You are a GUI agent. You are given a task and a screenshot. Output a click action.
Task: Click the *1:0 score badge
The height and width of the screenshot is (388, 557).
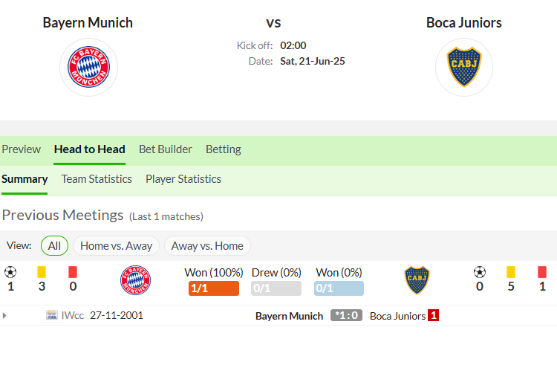[x=346, y=315]
